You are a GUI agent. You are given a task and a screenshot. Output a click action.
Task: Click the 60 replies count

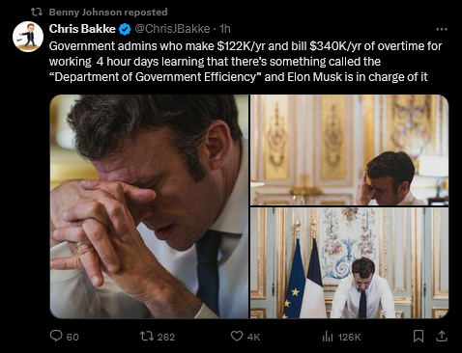coord(72,337)
